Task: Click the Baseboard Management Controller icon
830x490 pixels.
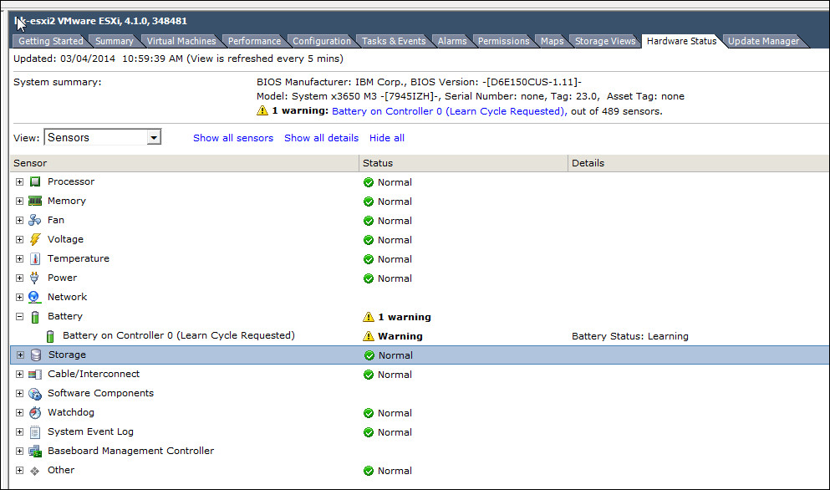Action: point(35,452)
